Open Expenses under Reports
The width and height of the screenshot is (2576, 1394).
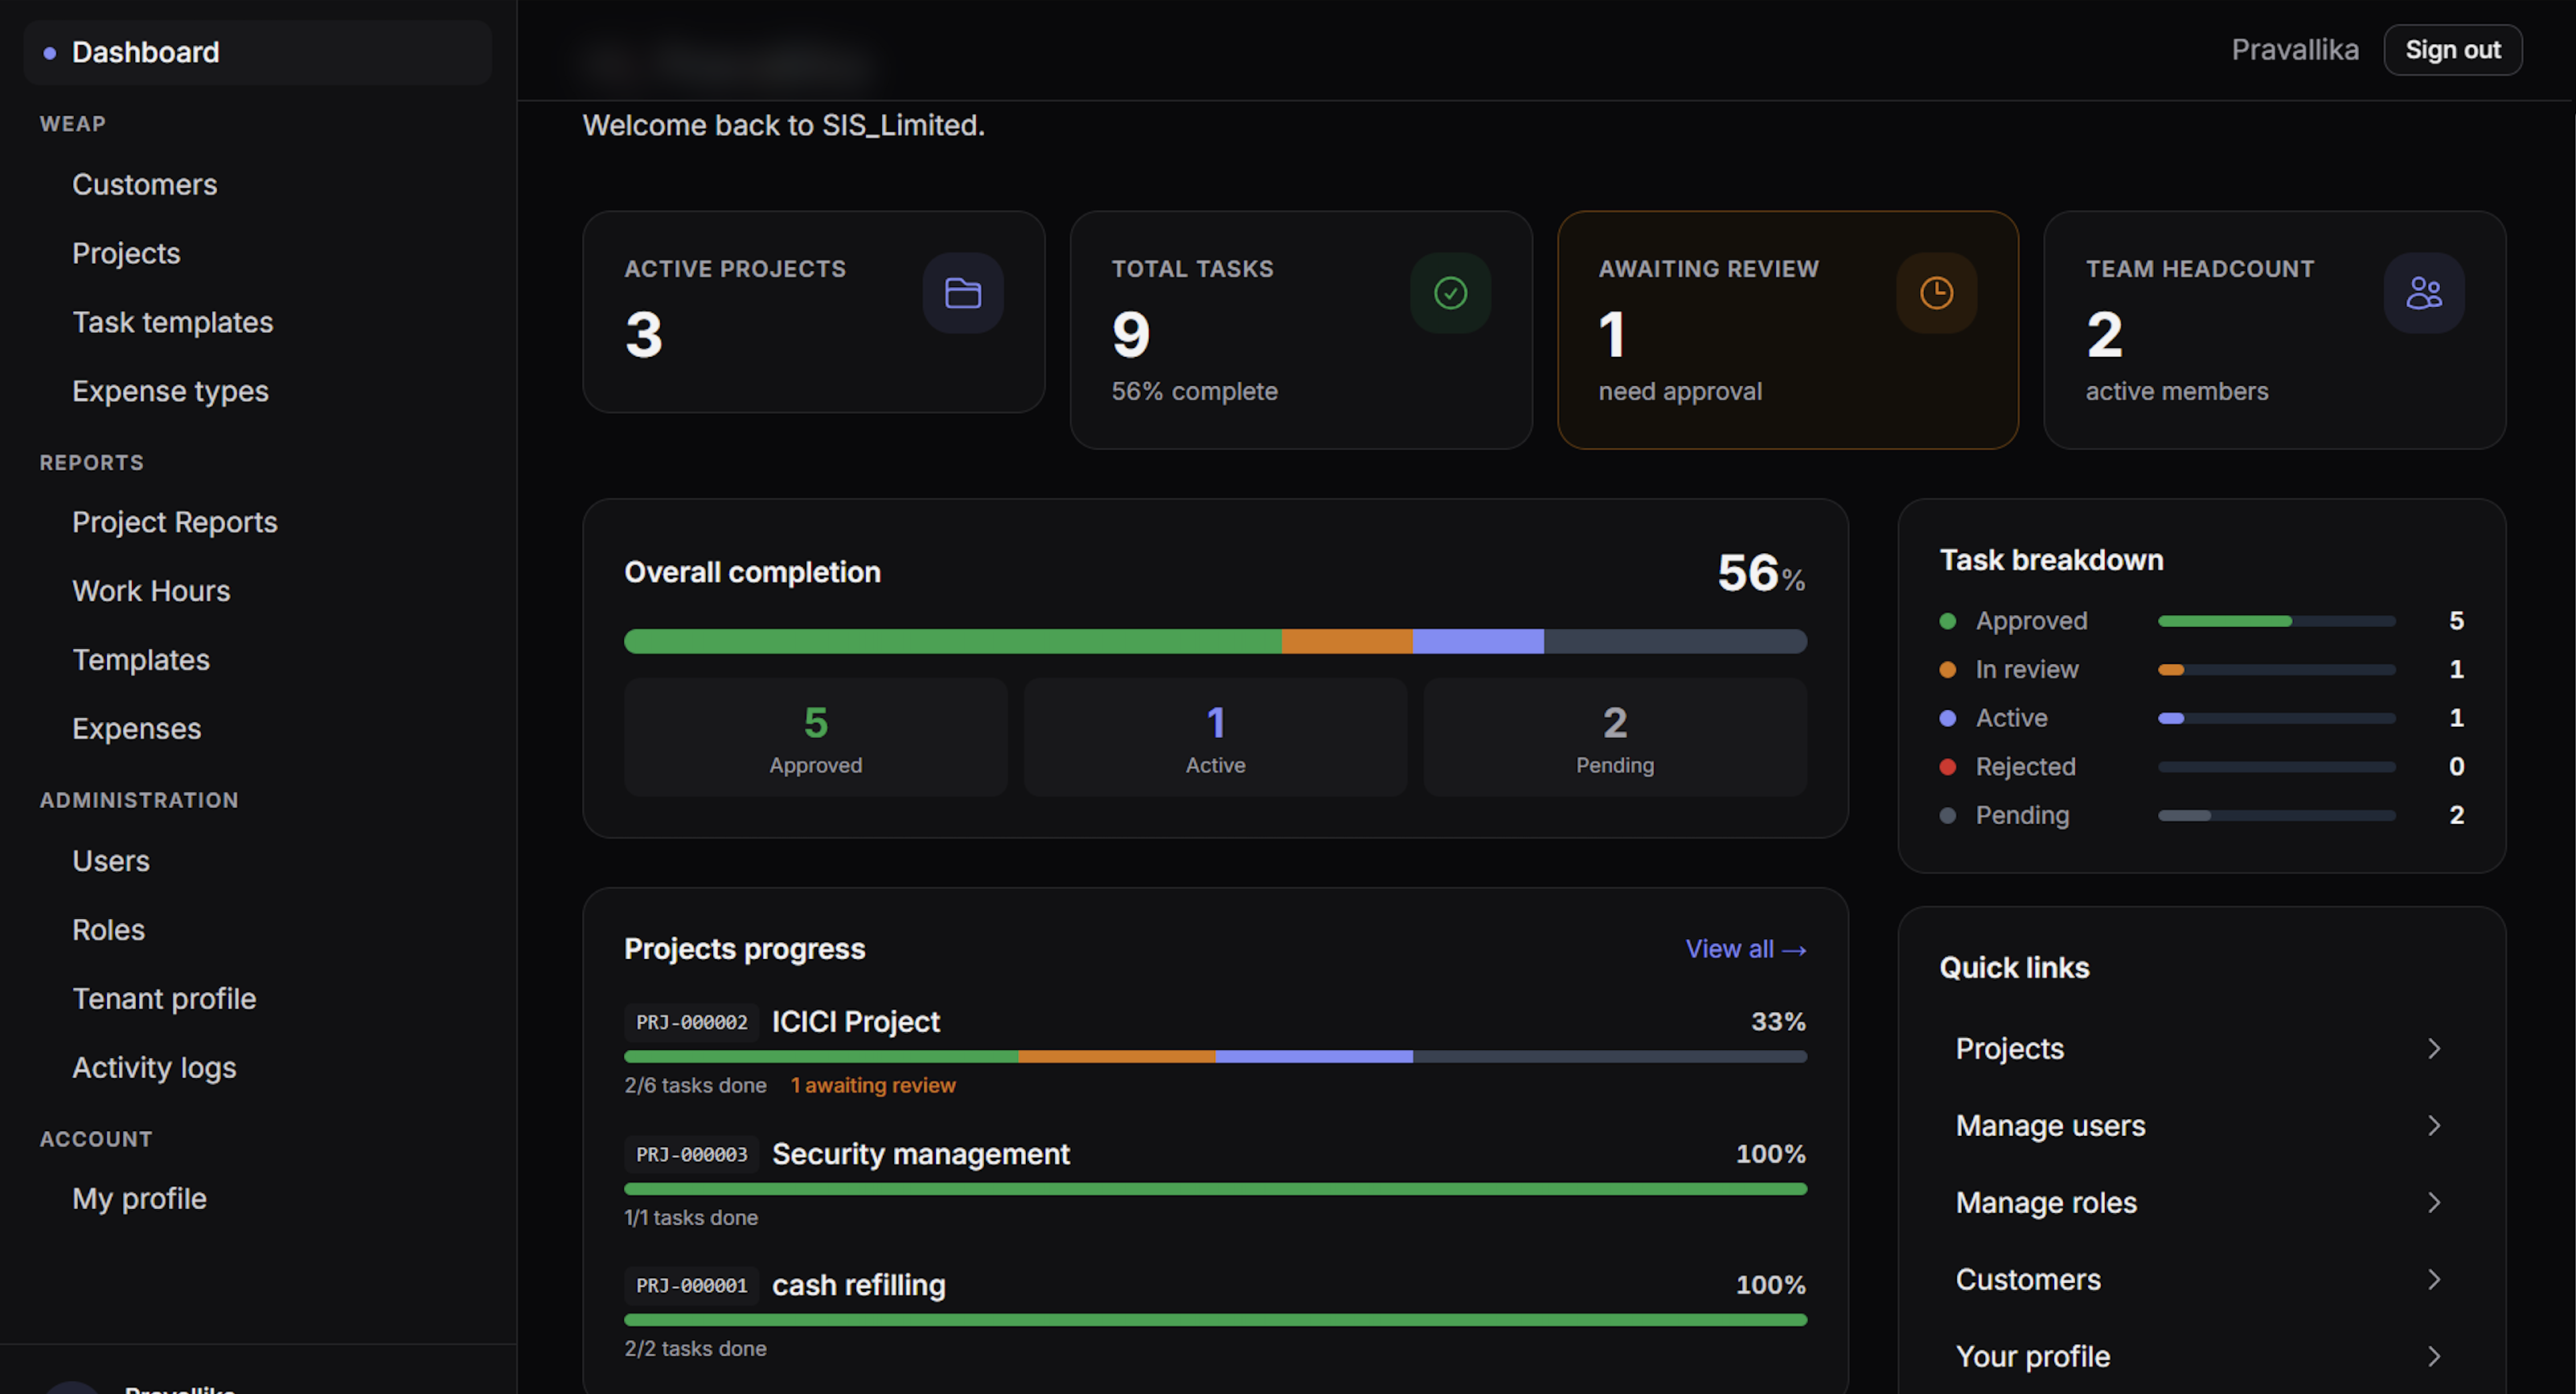(136, 730)
